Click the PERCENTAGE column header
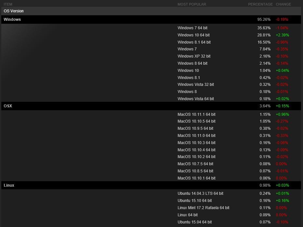This screenshot has height=227, width=303. point(260,4)
